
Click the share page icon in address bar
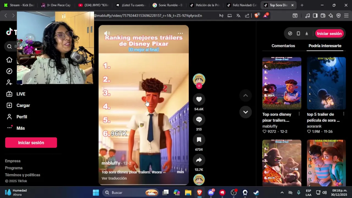click(x=247, y=16)
